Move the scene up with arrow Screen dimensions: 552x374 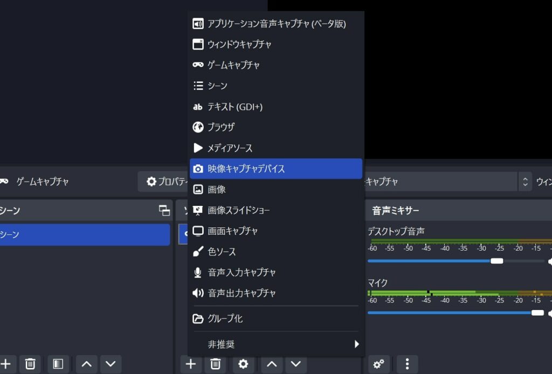click(87, 364)
